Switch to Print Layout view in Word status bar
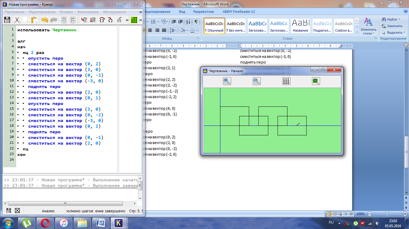The height and width of the screenshot is (229, 409). click(x=329, y=214)
